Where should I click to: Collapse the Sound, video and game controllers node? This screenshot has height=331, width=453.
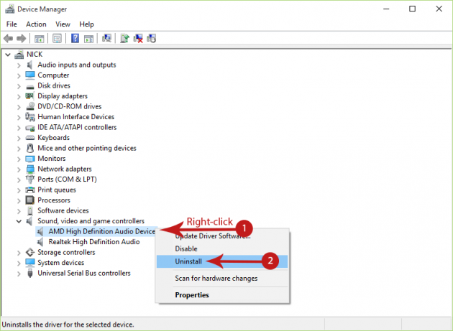pos(19,221)
